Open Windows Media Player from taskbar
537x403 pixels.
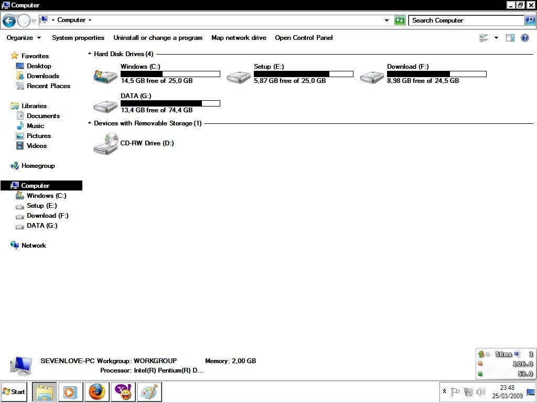click(70, 392)
